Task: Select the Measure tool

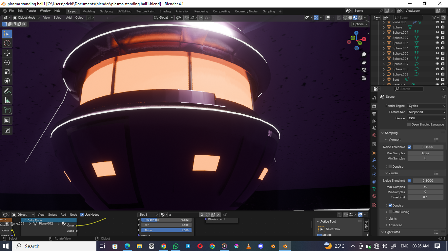Action: pos(7,100)
